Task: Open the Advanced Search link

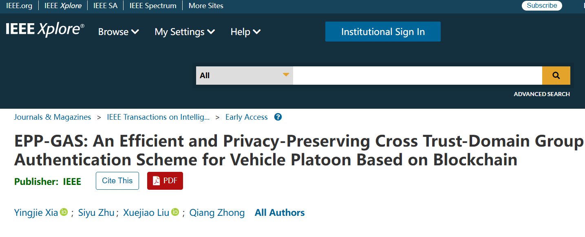Action: [542, 94]
